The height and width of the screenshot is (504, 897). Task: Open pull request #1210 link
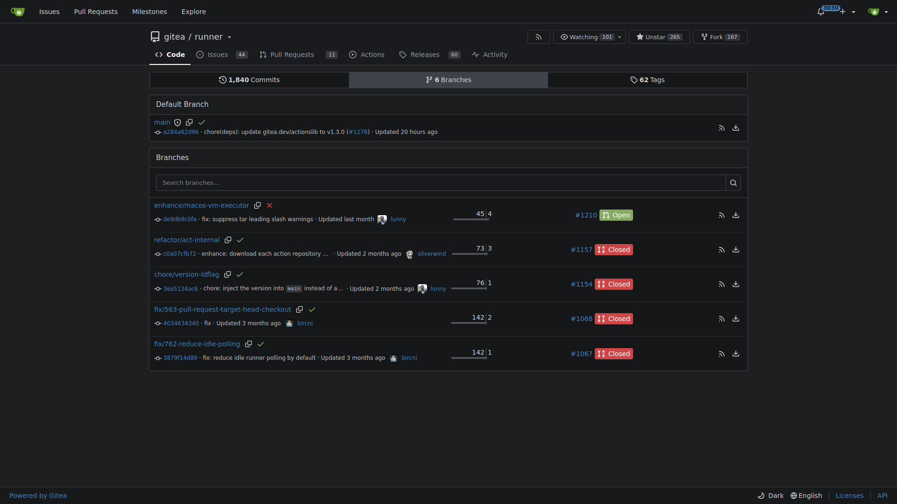(586, 215)
